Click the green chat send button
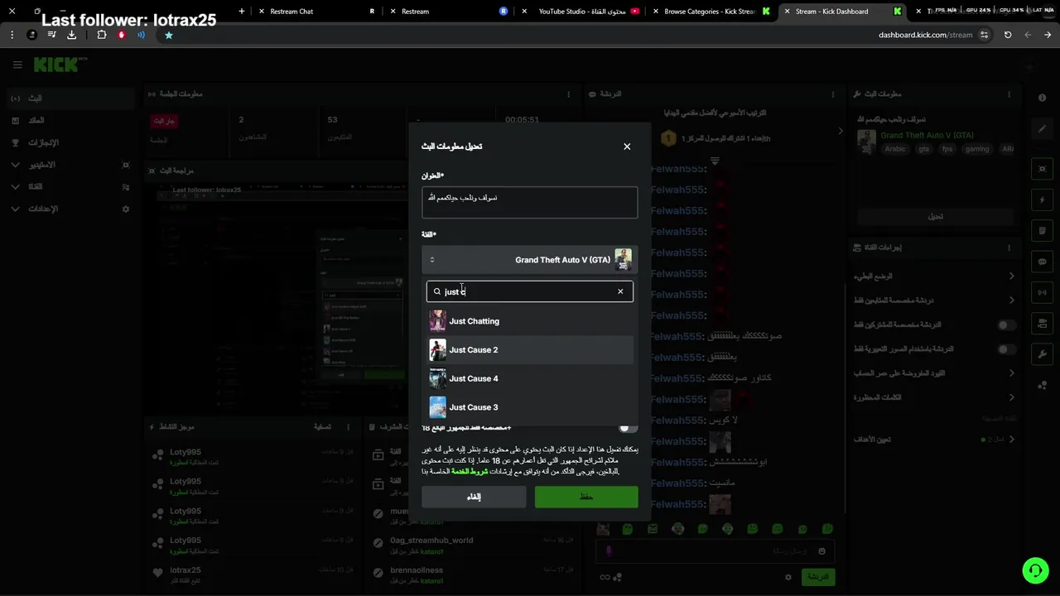The height and width of the screenshot is (596, 1060). pyautogui.click(x=817, y=576)
